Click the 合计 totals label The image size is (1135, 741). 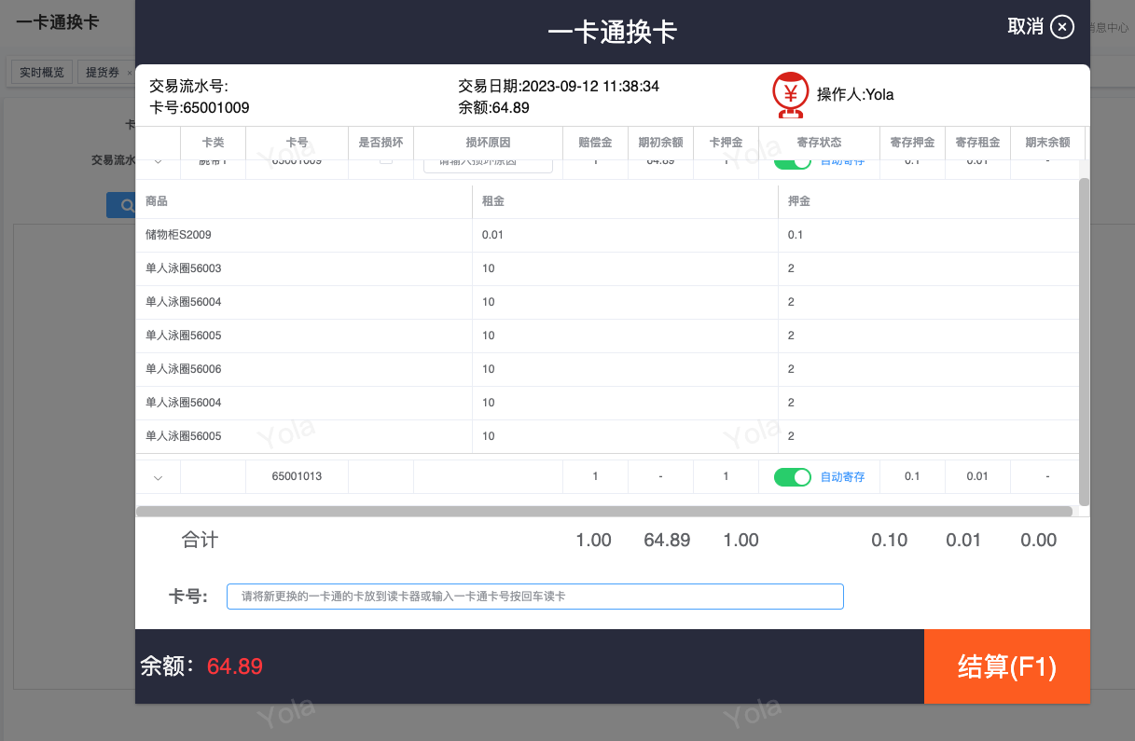[x=200, y=540]
